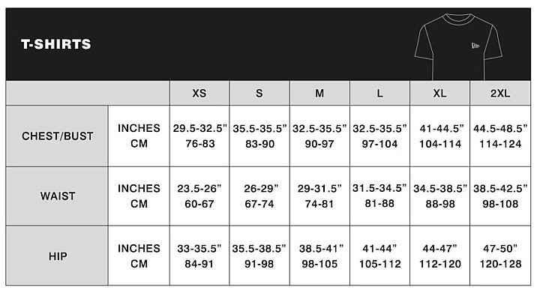The height and width of the screenshot is (296, 540).
Task: Click the INCHES CM unit label for waist
Action: coord(139,196)
